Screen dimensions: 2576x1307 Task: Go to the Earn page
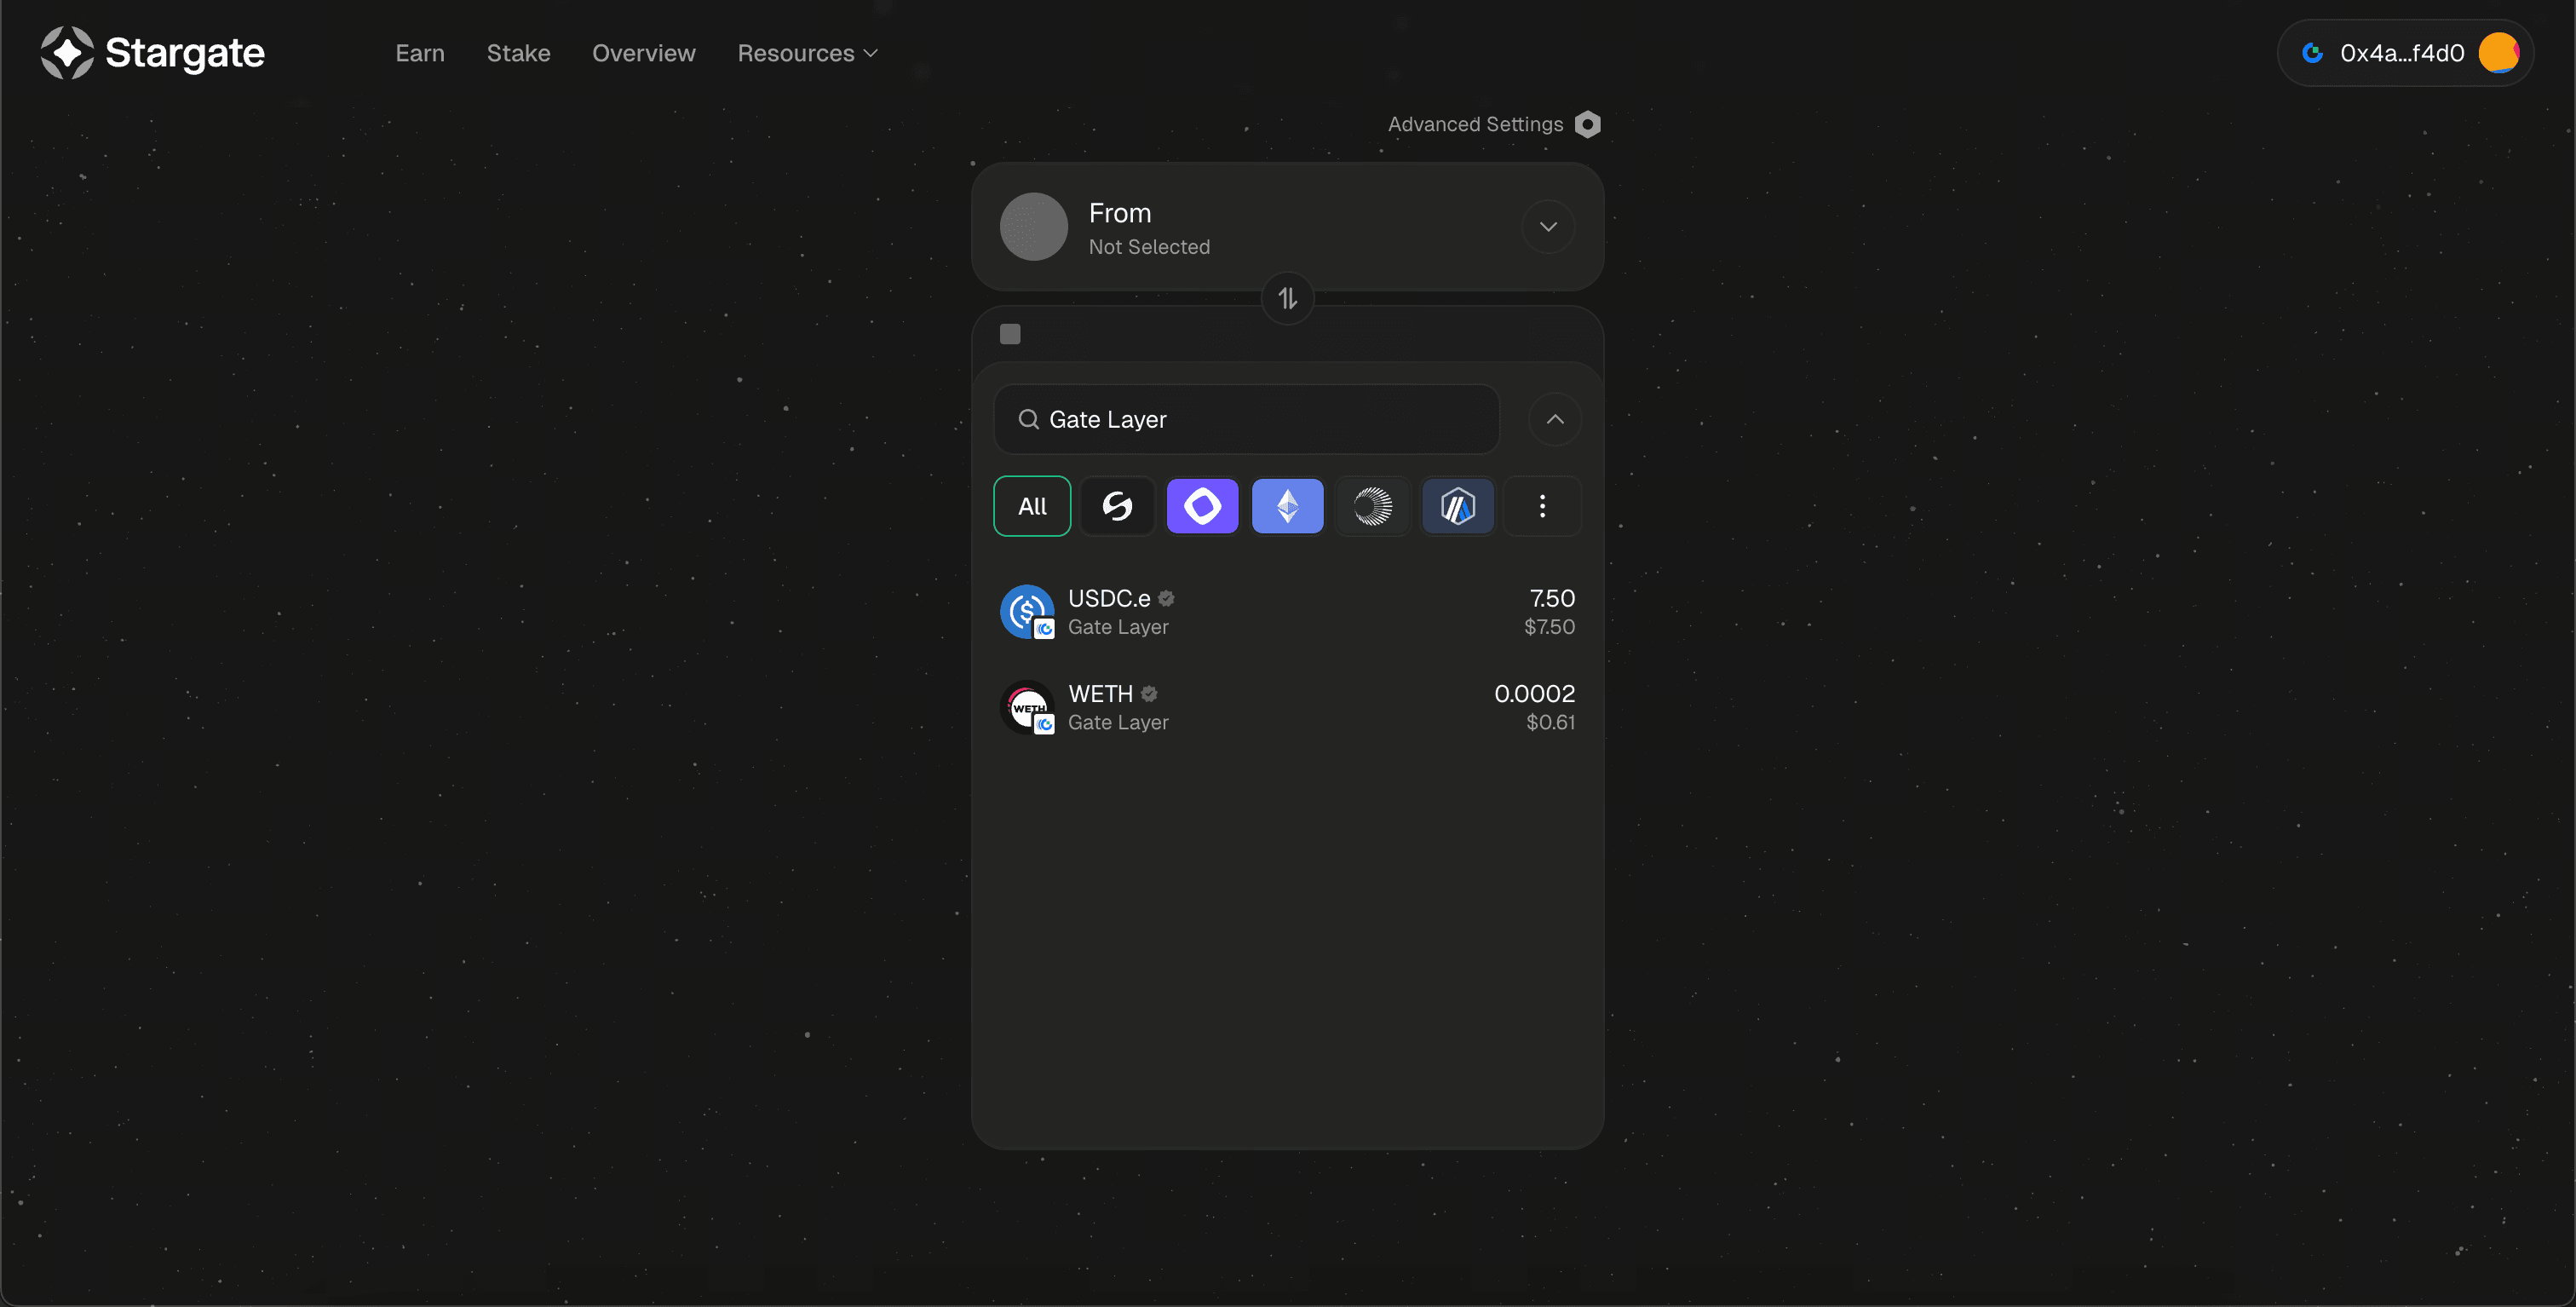coord(420,53)
